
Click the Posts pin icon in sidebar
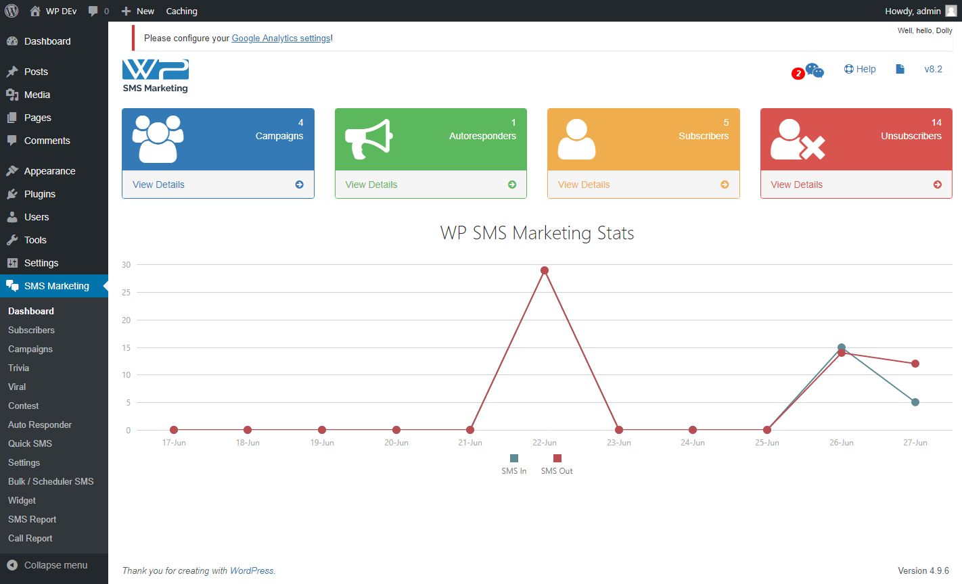coord(12,72)
